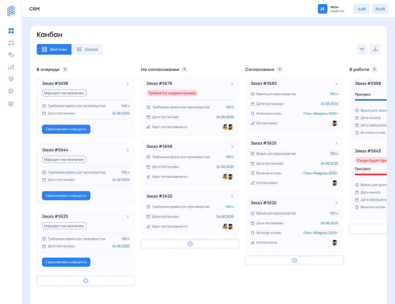
Task: Click the Требуется корректировка status tag
Action: click(x=172, y=93)
